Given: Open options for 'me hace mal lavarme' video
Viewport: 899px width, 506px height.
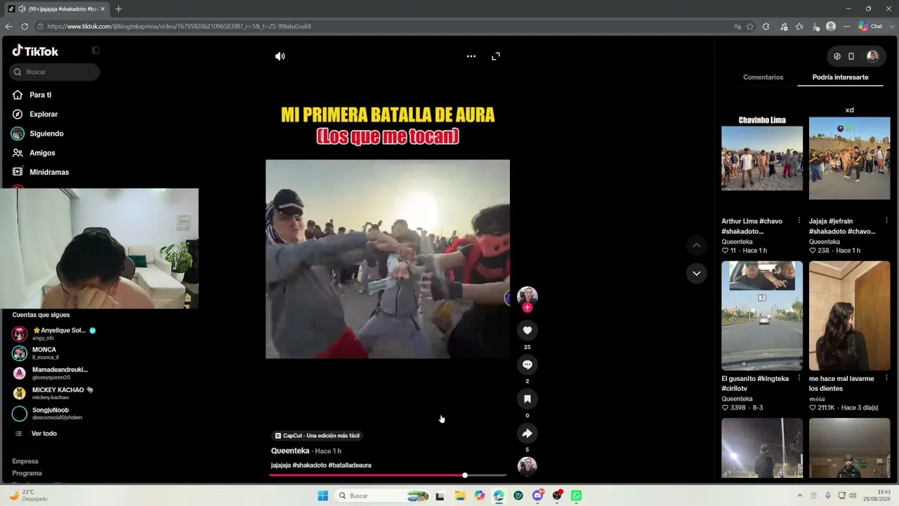Looking at the screenshot, I should [x=886, y=378].
